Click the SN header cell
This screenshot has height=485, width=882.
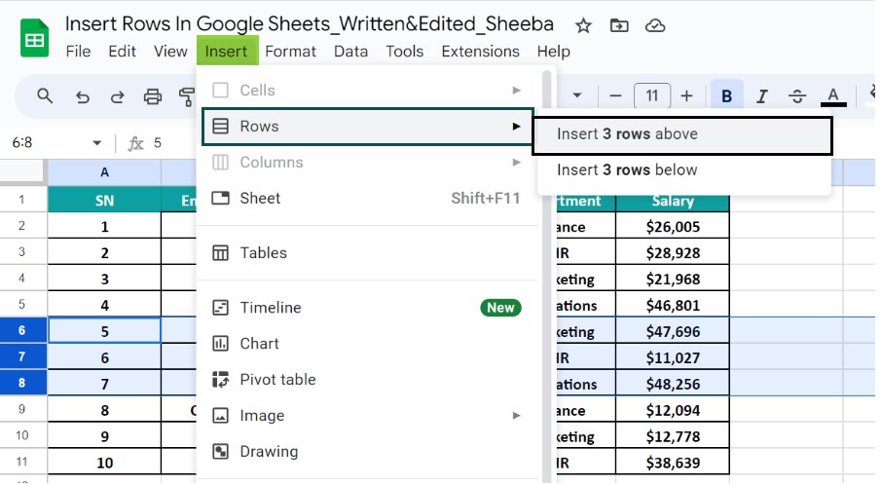click(x=104, y=201)
